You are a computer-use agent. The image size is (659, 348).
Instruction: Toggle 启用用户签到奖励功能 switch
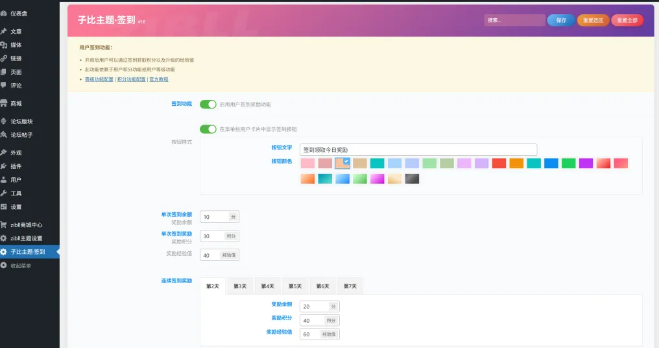coord(208,105)
